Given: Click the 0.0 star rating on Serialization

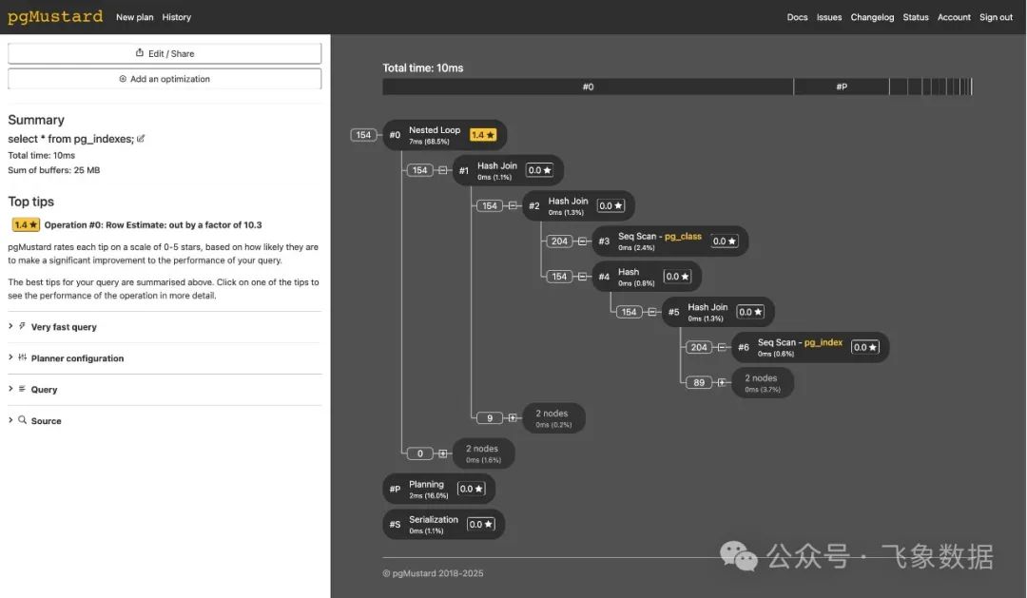Looking at the screenshot, I should [481, 524].
